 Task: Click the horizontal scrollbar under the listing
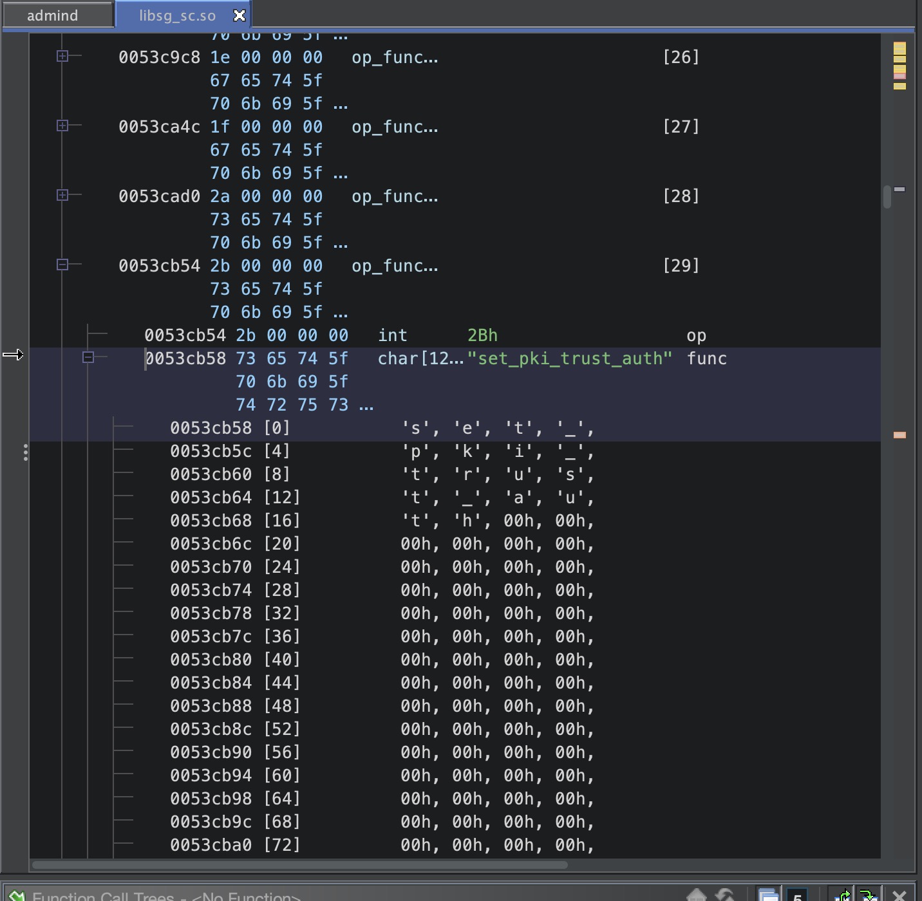[299, 864]
